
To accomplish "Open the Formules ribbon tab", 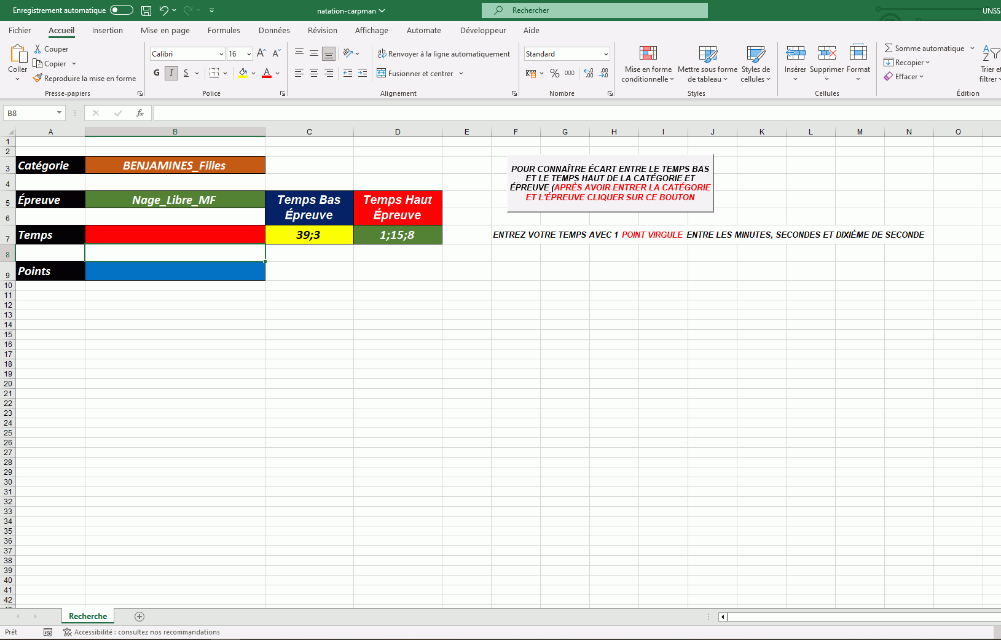I will click(224, 30).
